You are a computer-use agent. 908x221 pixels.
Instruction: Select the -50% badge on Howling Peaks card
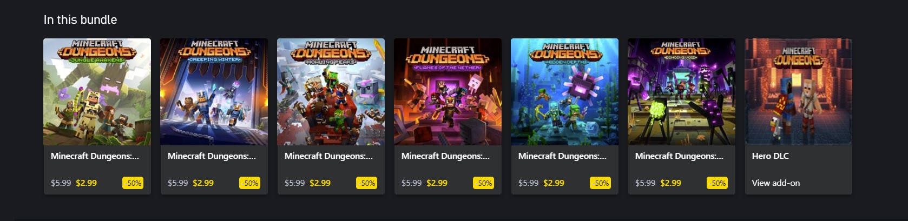pyautogui.click(x=367, y=183)
